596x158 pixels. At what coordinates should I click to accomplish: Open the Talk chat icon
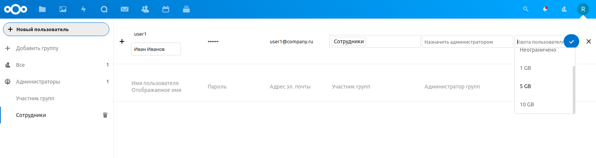(104, 9)
